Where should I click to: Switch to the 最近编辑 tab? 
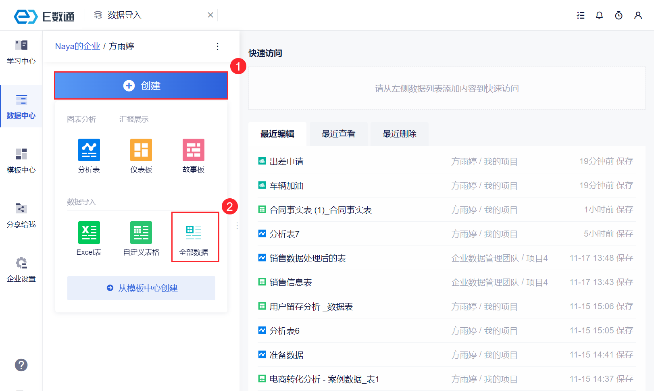[x=277, y=134]
